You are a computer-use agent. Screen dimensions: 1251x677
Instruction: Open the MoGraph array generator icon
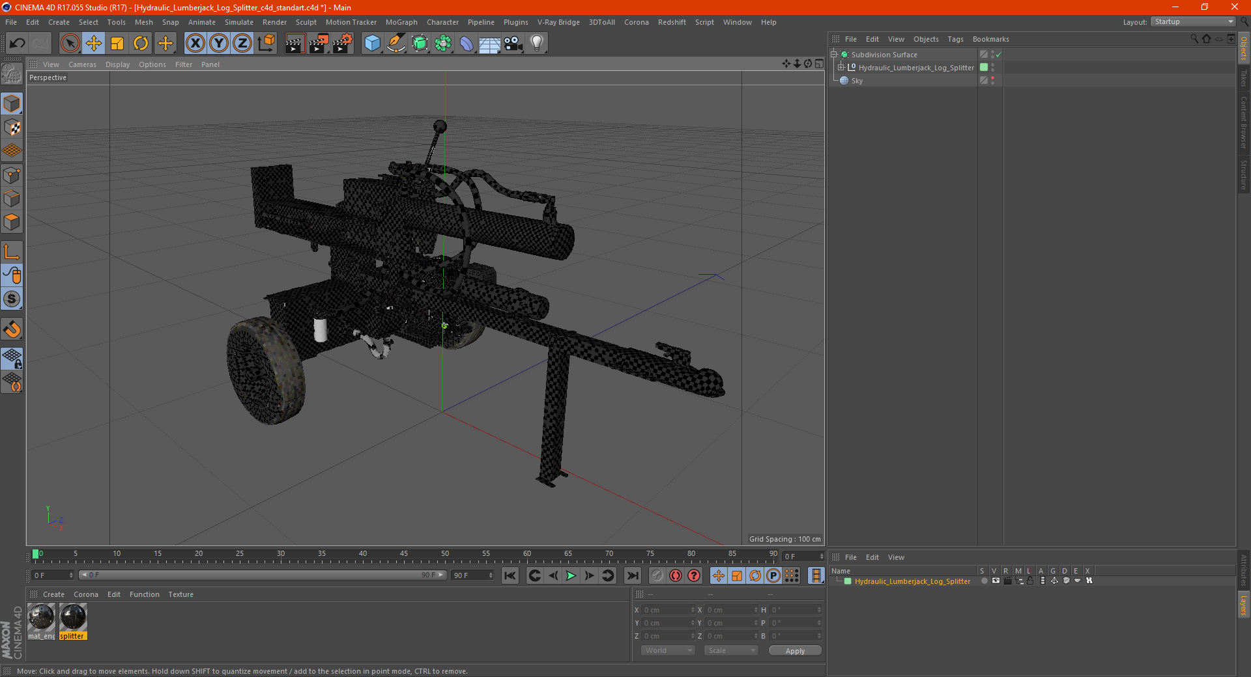point(443,44)
